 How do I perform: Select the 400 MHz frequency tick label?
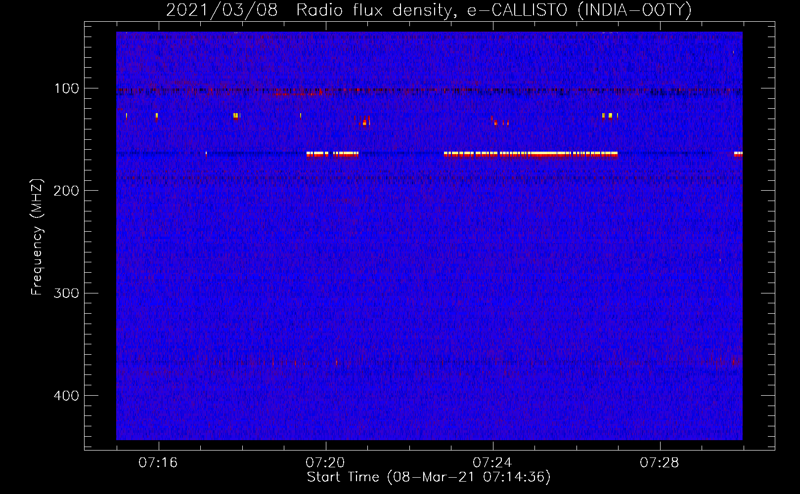(66, 396)
